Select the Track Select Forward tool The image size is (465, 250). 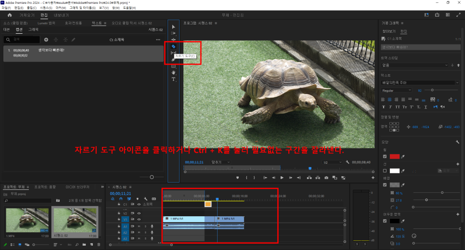tap(173, 33)
